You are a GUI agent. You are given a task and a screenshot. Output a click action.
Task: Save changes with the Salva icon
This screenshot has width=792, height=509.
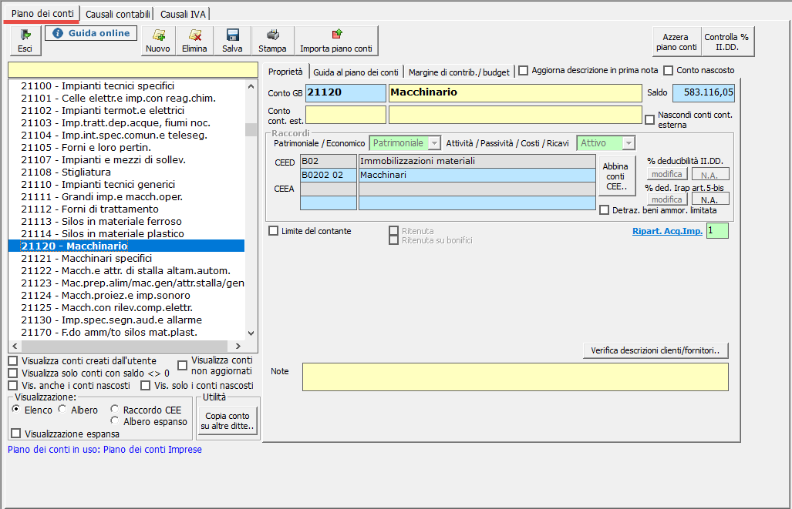click(232, 40)
